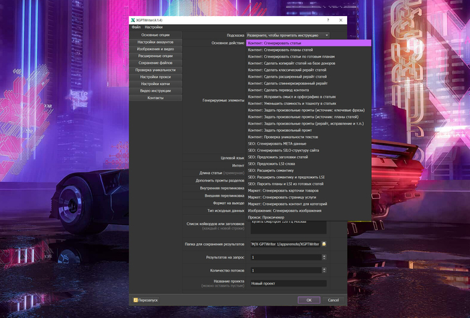Open the Настройки menu
The height and width of the screenshot is (318, 470).
[154, 27]
